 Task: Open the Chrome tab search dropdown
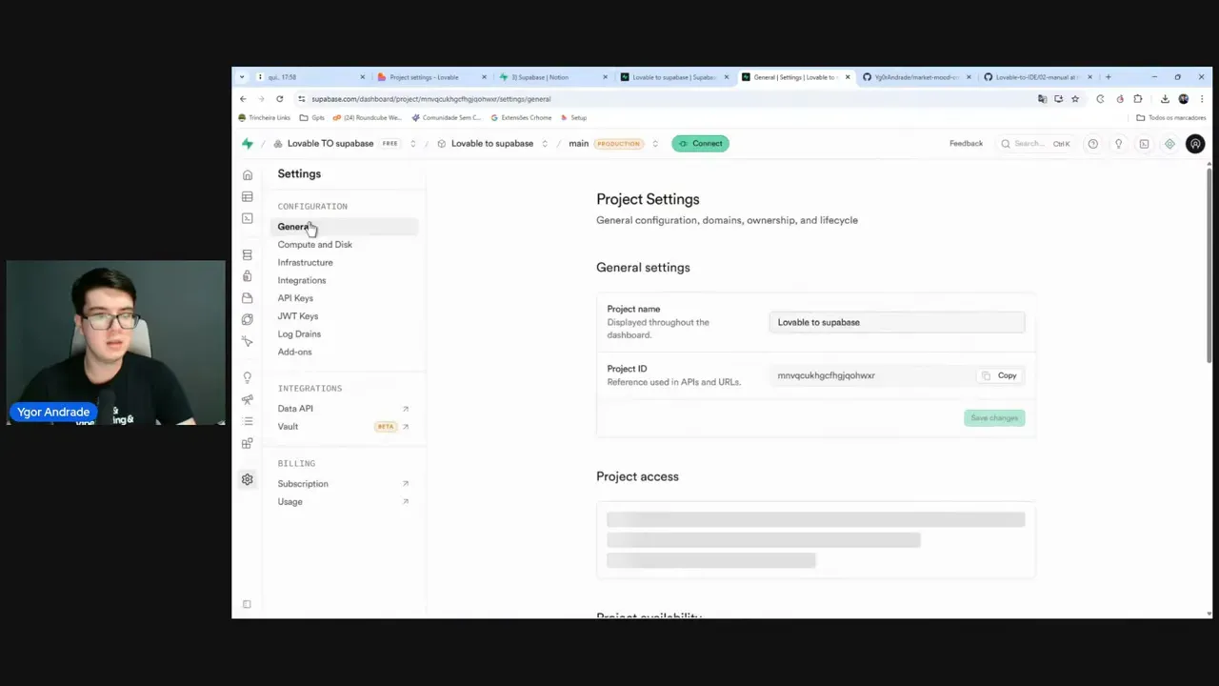coord(242,77)
